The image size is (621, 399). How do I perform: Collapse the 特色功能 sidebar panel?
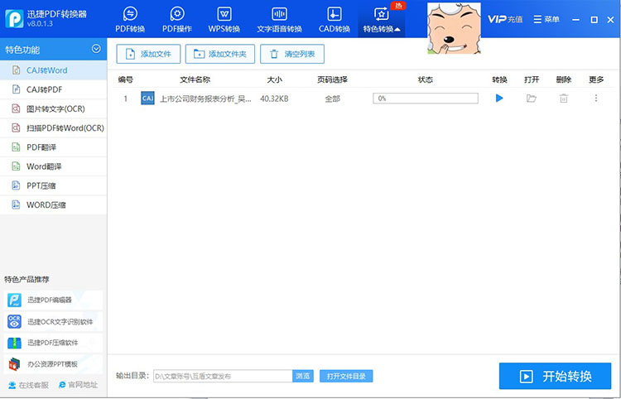96,50
